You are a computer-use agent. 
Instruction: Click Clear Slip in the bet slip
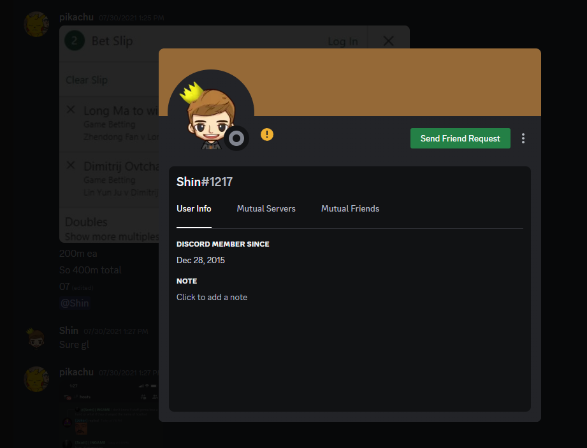pos(87,80)
